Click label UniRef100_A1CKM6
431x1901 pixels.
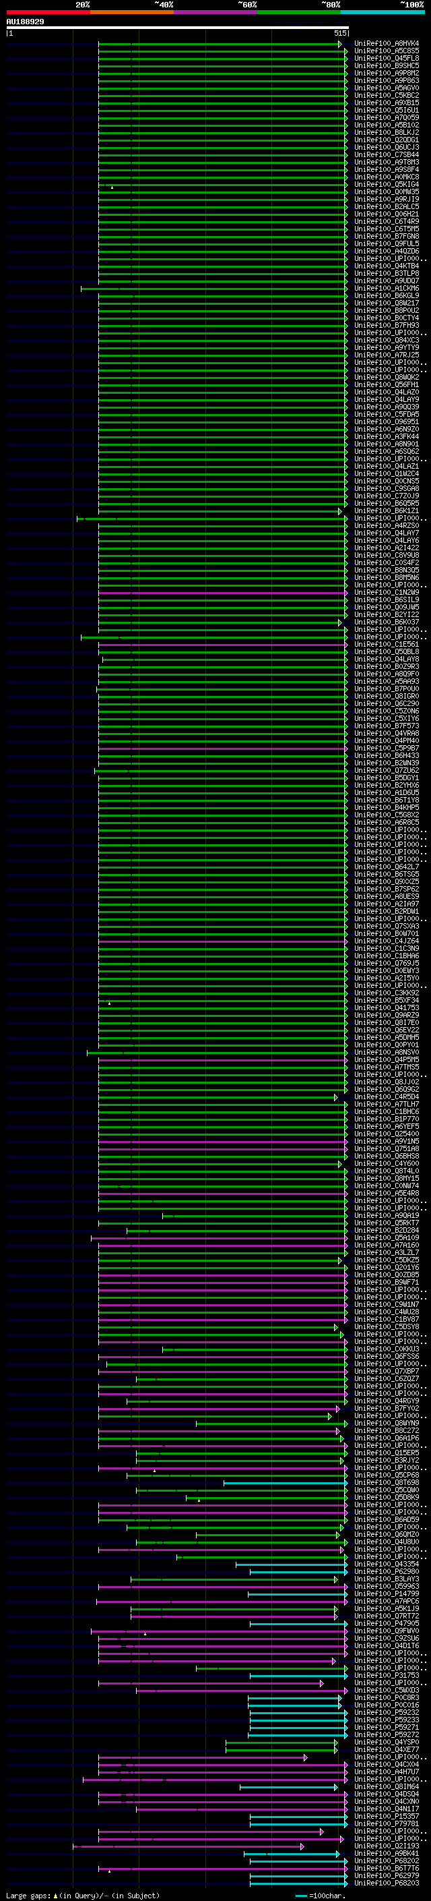[387, 289]
